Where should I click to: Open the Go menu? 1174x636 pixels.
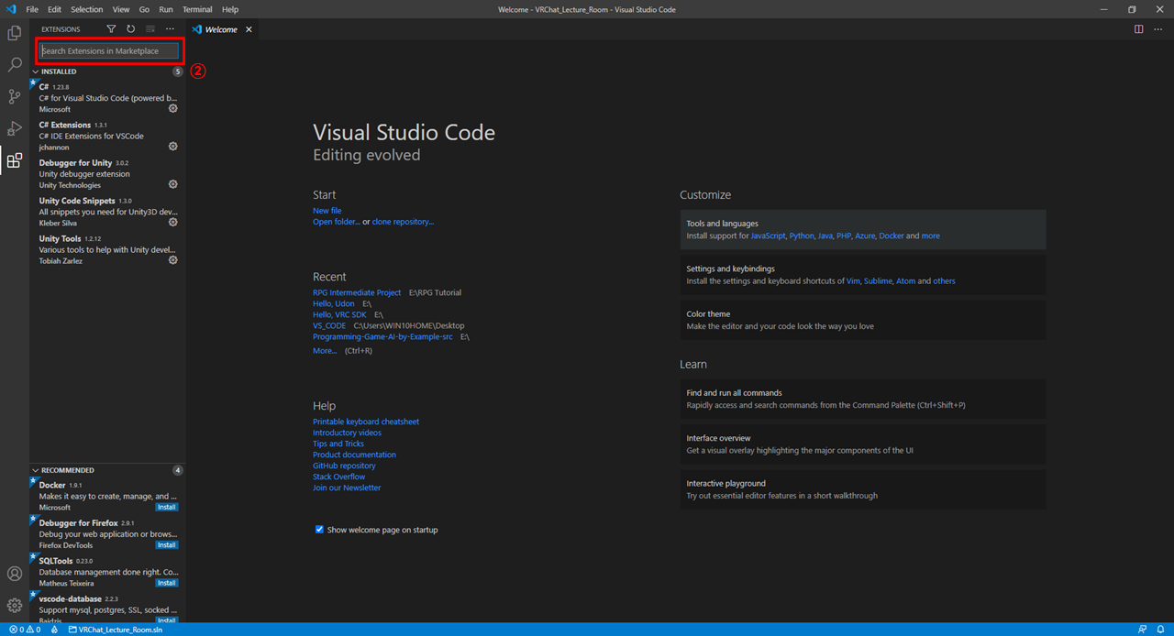[x=144, y=9]
